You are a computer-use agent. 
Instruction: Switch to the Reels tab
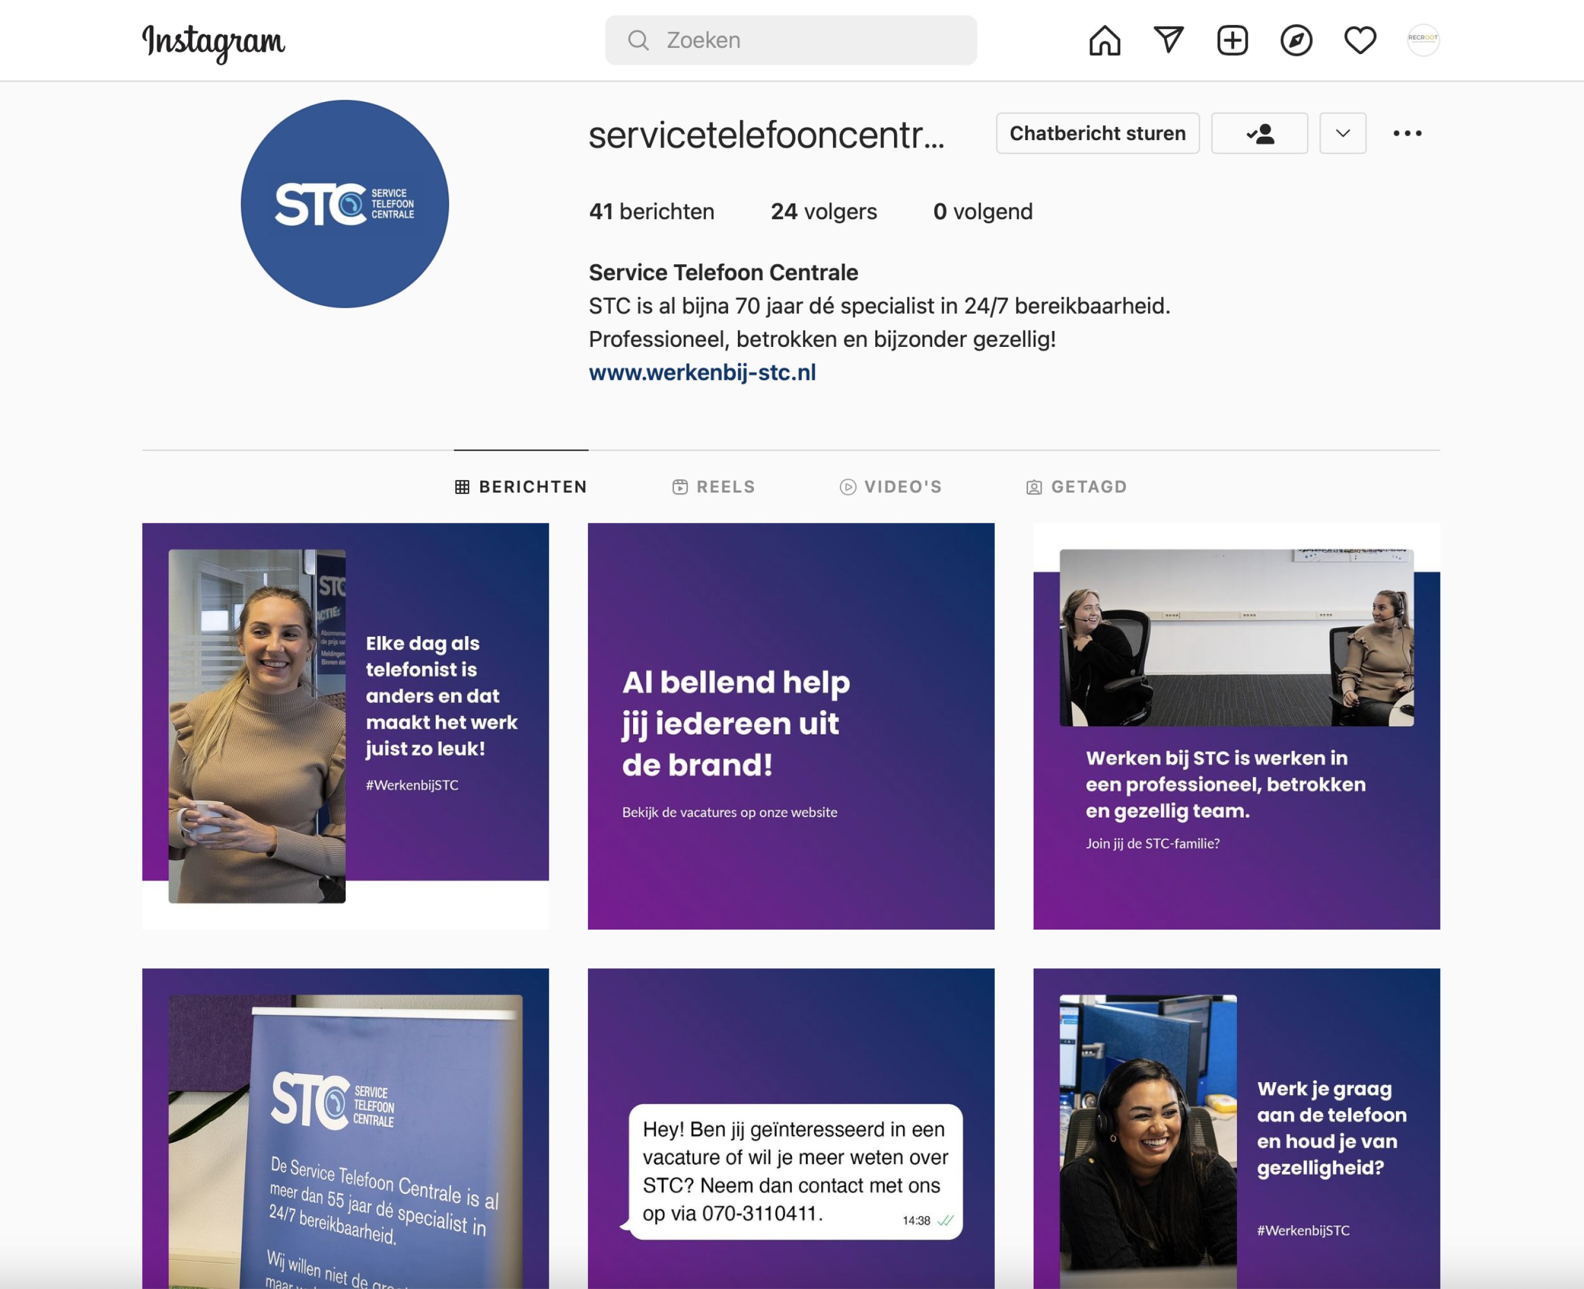(x=713, y=487)
